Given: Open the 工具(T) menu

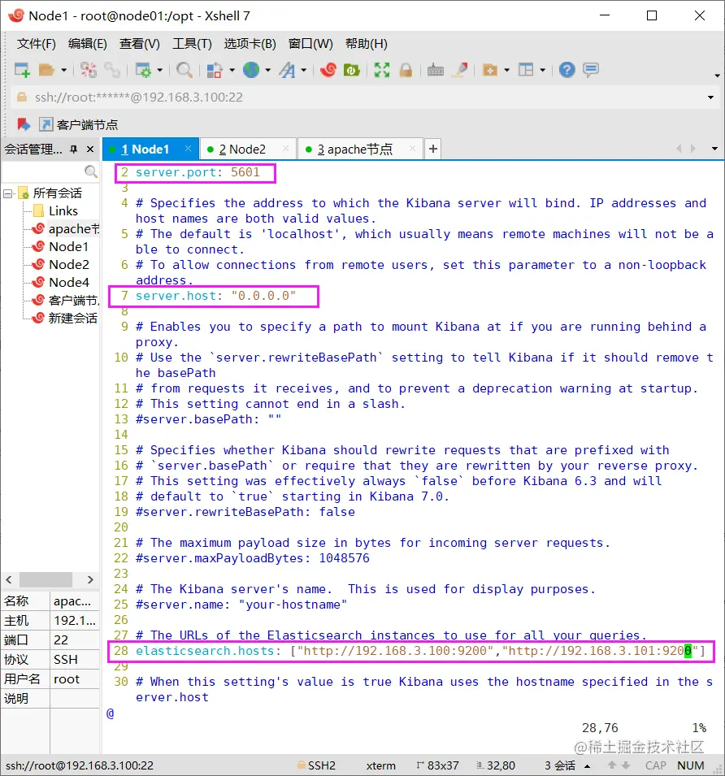Looking at the screenshot, I should [x=192, y=44].
